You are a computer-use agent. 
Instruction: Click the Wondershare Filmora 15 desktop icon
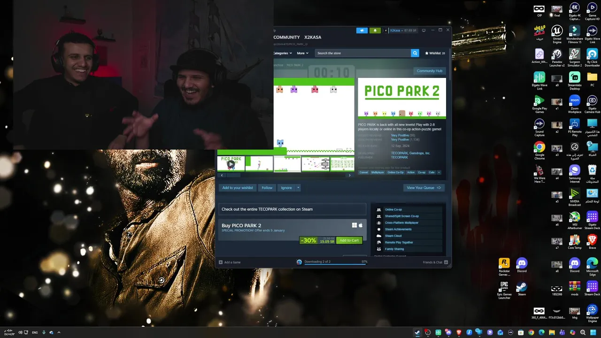pos(575,35)
